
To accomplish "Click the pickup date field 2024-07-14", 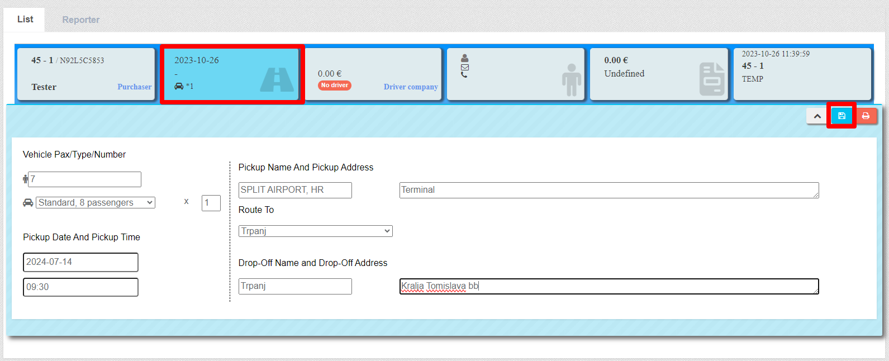I will point(80,262).
